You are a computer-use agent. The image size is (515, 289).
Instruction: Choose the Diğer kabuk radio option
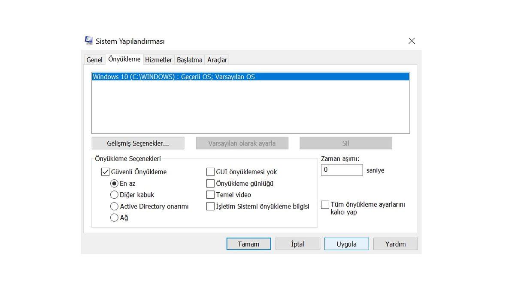coord(114,195)
